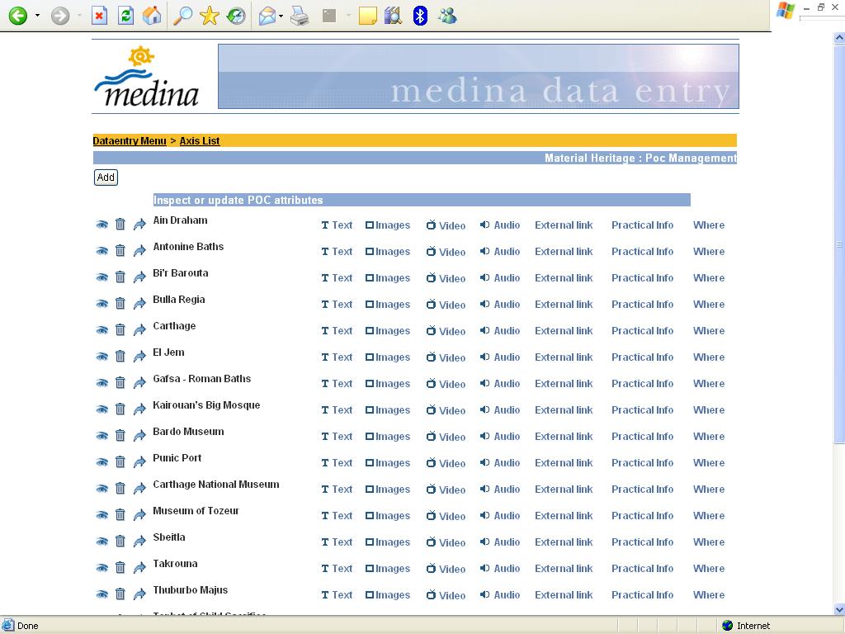845x634 pixels.
Task: Click the yellow note toolbar icon
Action: pyautogui.click(x=367, y=17)
